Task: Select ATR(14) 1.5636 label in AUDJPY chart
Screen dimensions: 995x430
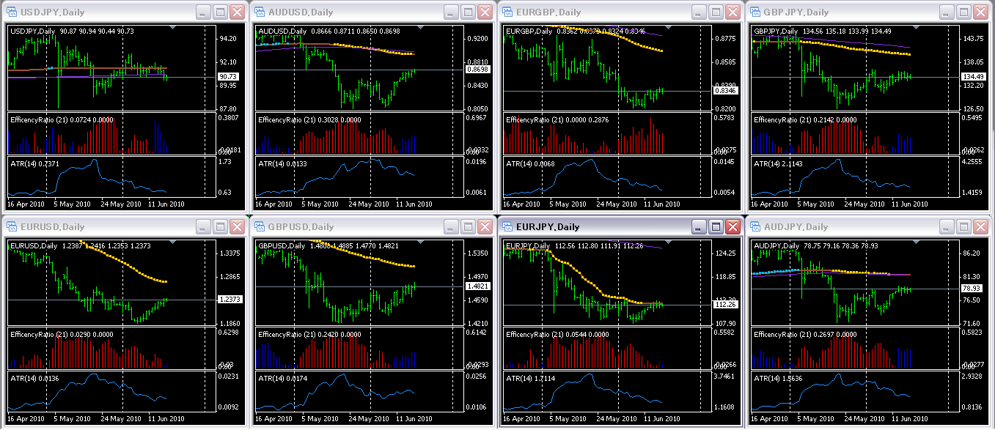Action: [779, 378]
